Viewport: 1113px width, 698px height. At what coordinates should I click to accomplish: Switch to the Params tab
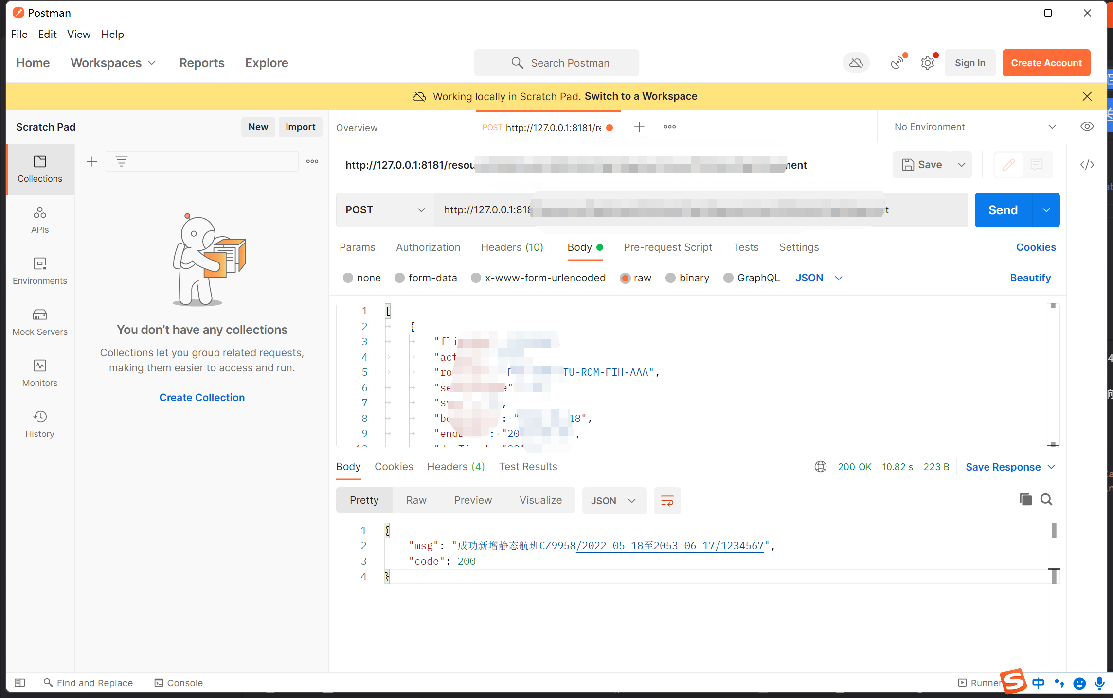(x=357, y=247)
